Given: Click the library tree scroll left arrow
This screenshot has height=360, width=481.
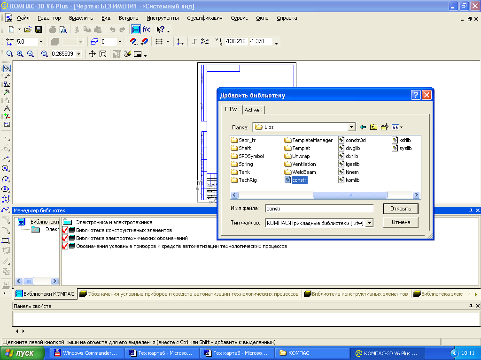Looking at the screenshot, I should 19,281.
